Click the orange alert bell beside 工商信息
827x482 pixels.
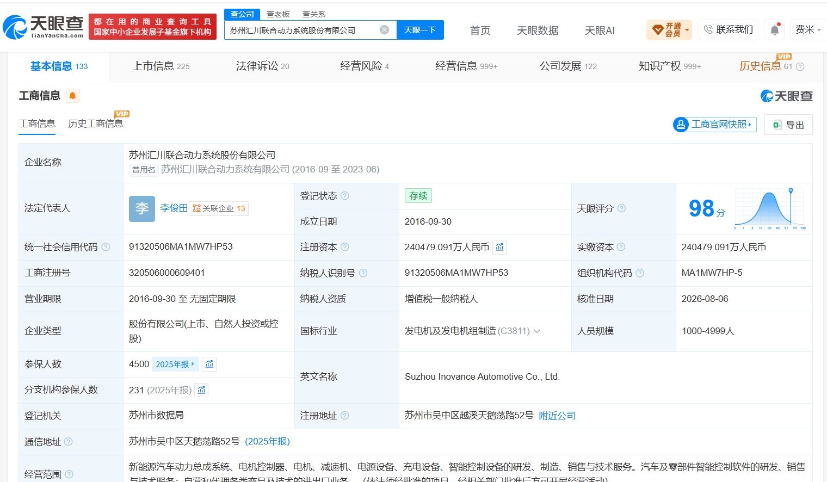[72, 96]
